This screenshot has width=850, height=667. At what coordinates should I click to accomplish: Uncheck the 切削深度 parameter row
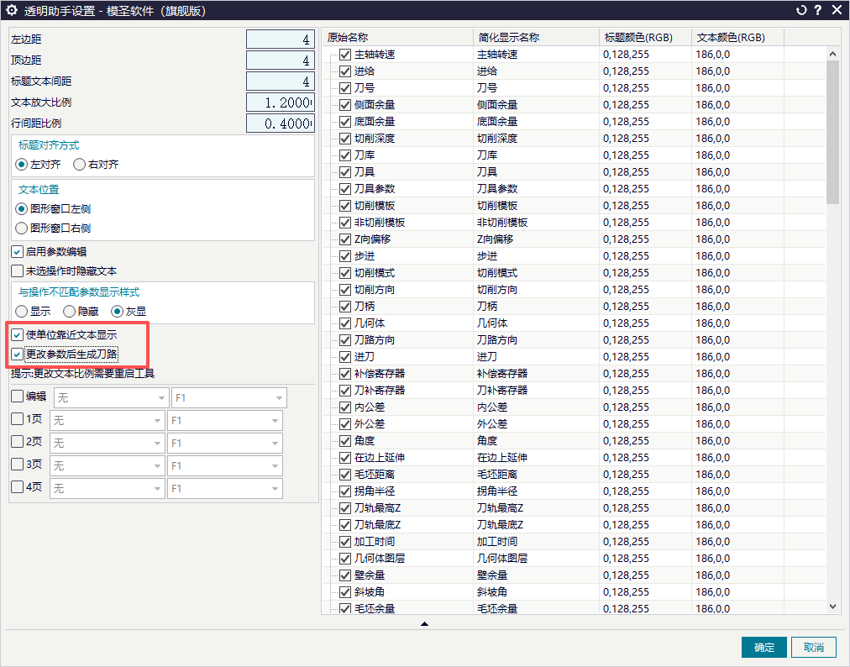coord(345,139)
